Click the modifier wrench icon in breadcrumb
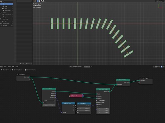This screenshot has height=123, width=165. tap(13, 70)
